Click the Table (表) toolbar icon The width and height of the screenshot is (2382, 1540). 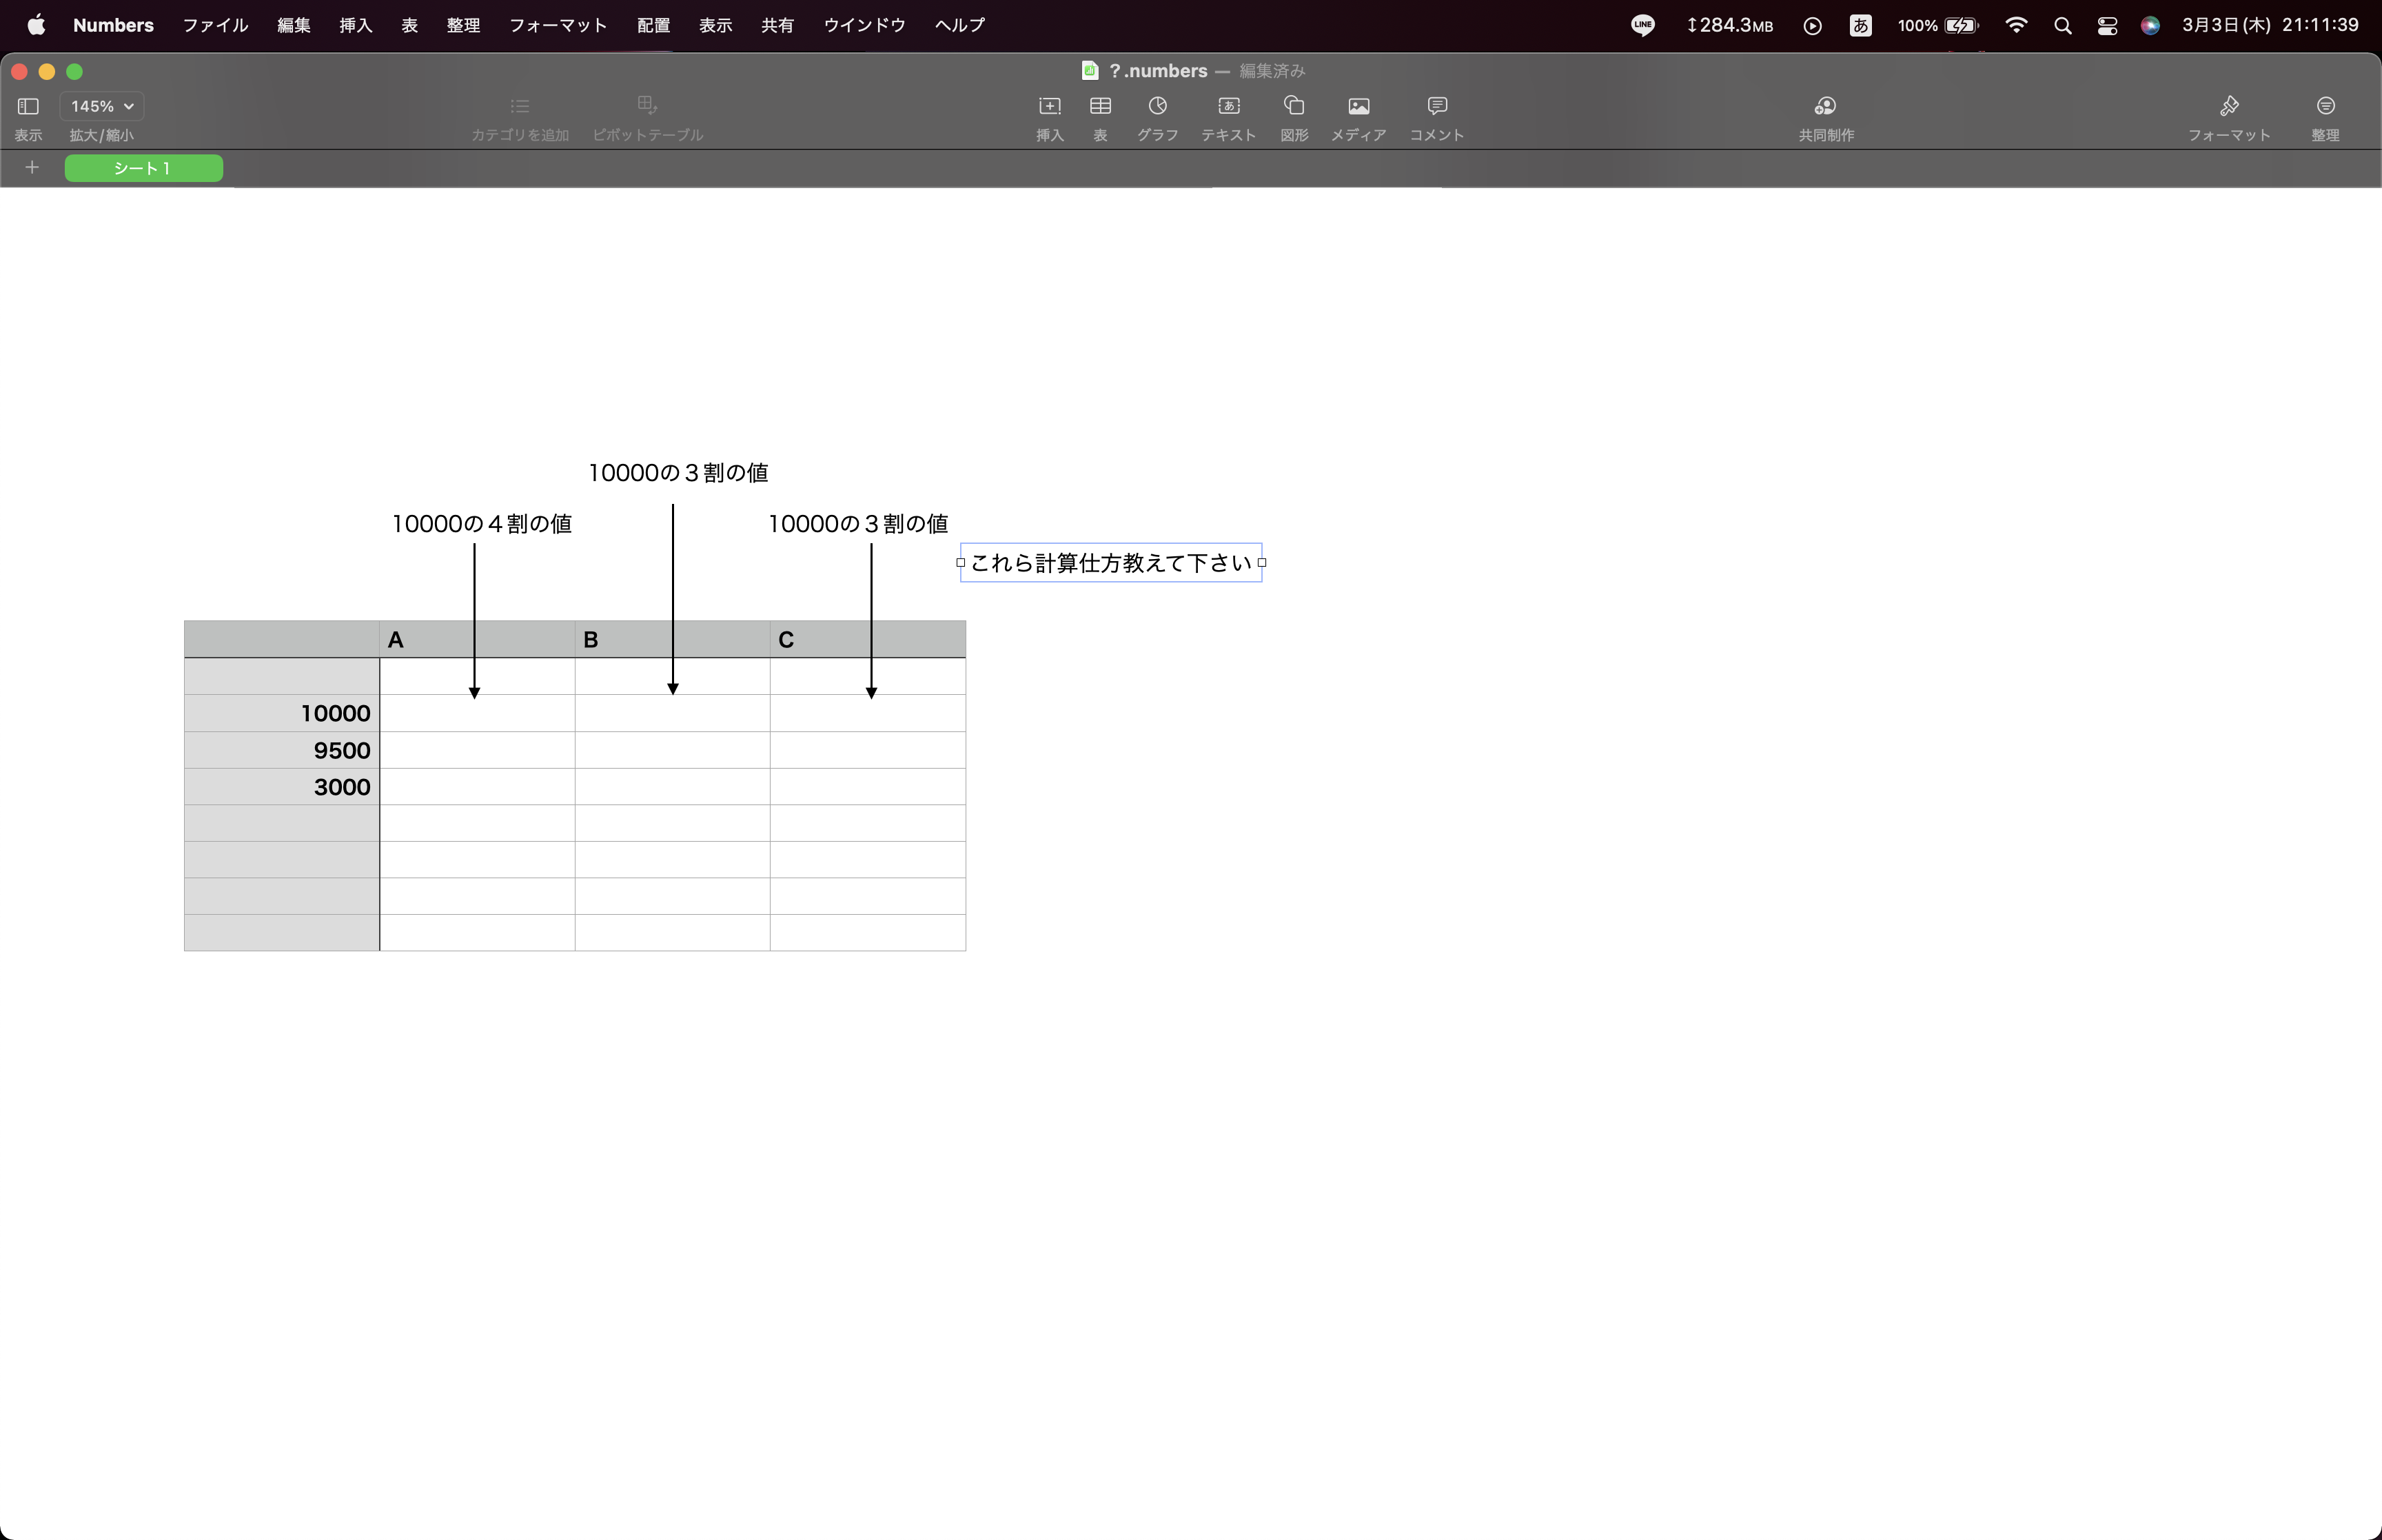[1099, 106]
